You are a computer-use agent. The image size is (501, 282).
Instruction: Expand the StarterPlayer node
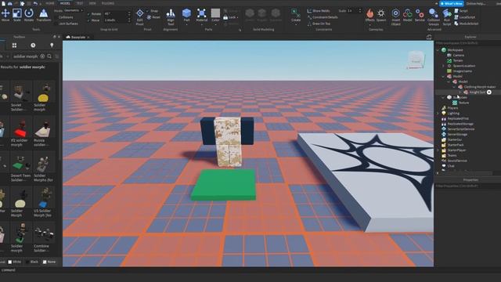pyautogui.click(x=438, y=150)
